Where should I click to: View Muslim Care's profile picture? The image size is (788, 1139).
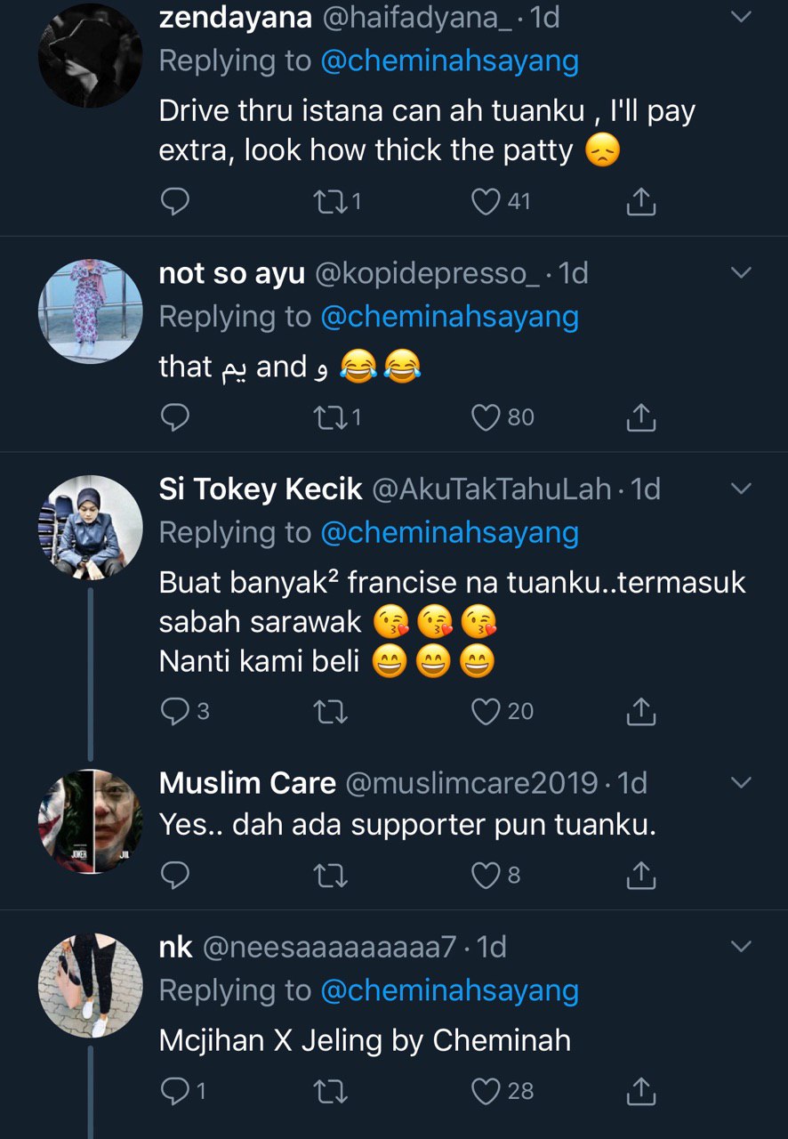click(90, 821)
